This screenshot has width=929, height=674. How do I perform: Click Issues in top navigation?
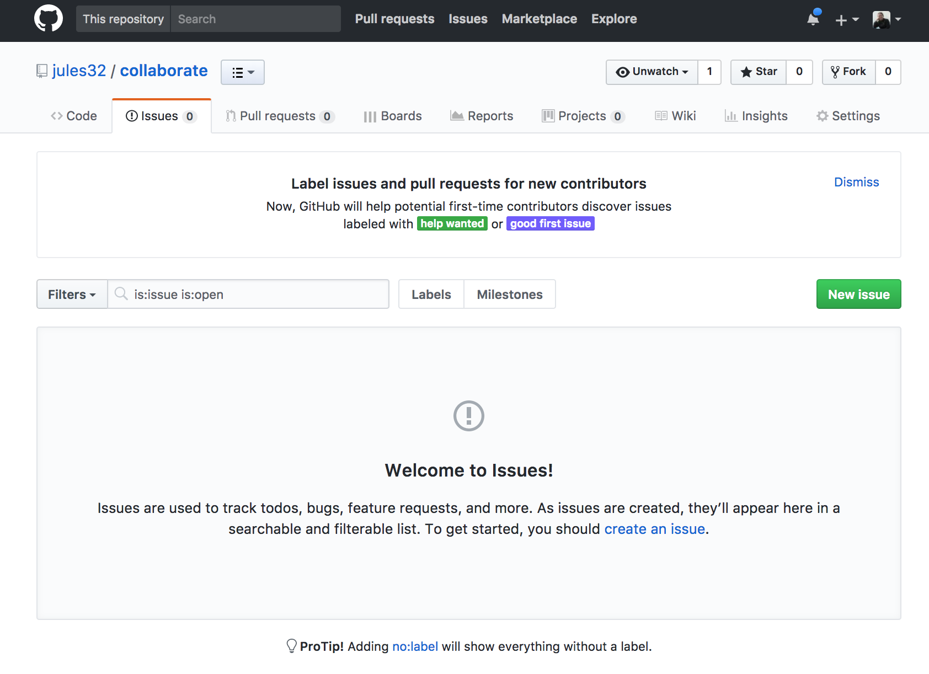click(x=468, y=19)
